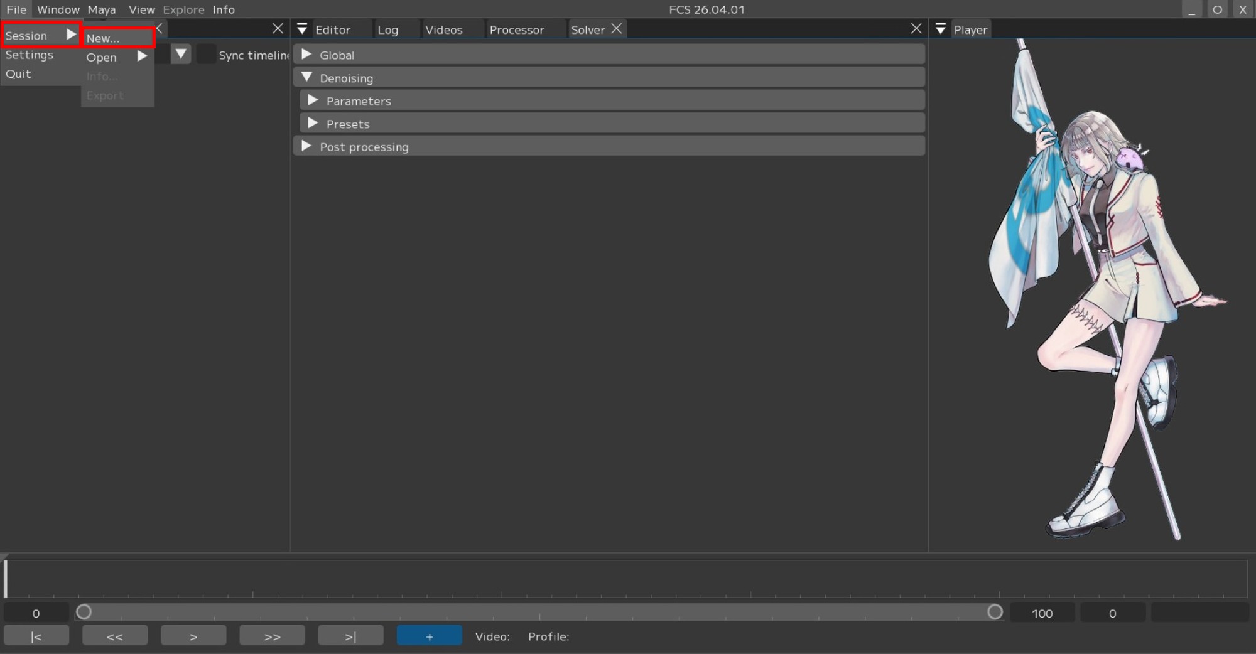The height and width of the screenshot is (654, 1256).
Task: Jump to the first frame button
Action: (x=36, y=636)
